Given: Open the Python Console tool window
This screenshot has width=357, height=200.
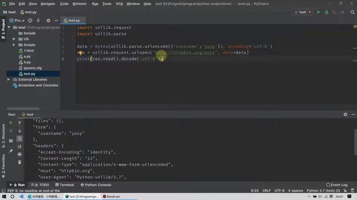Looking at the screenshot, I should pyautogui.click(x=96, y=185).
